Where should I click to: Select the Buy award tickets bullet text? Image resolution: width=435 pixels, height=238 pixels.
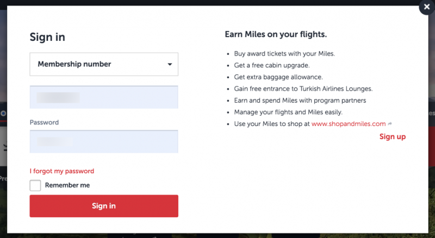coord(284,54)
